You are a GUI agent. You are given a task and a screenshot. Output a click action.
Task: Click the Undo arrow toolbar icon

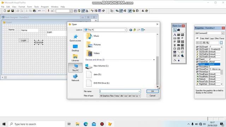tap(39, 11)
